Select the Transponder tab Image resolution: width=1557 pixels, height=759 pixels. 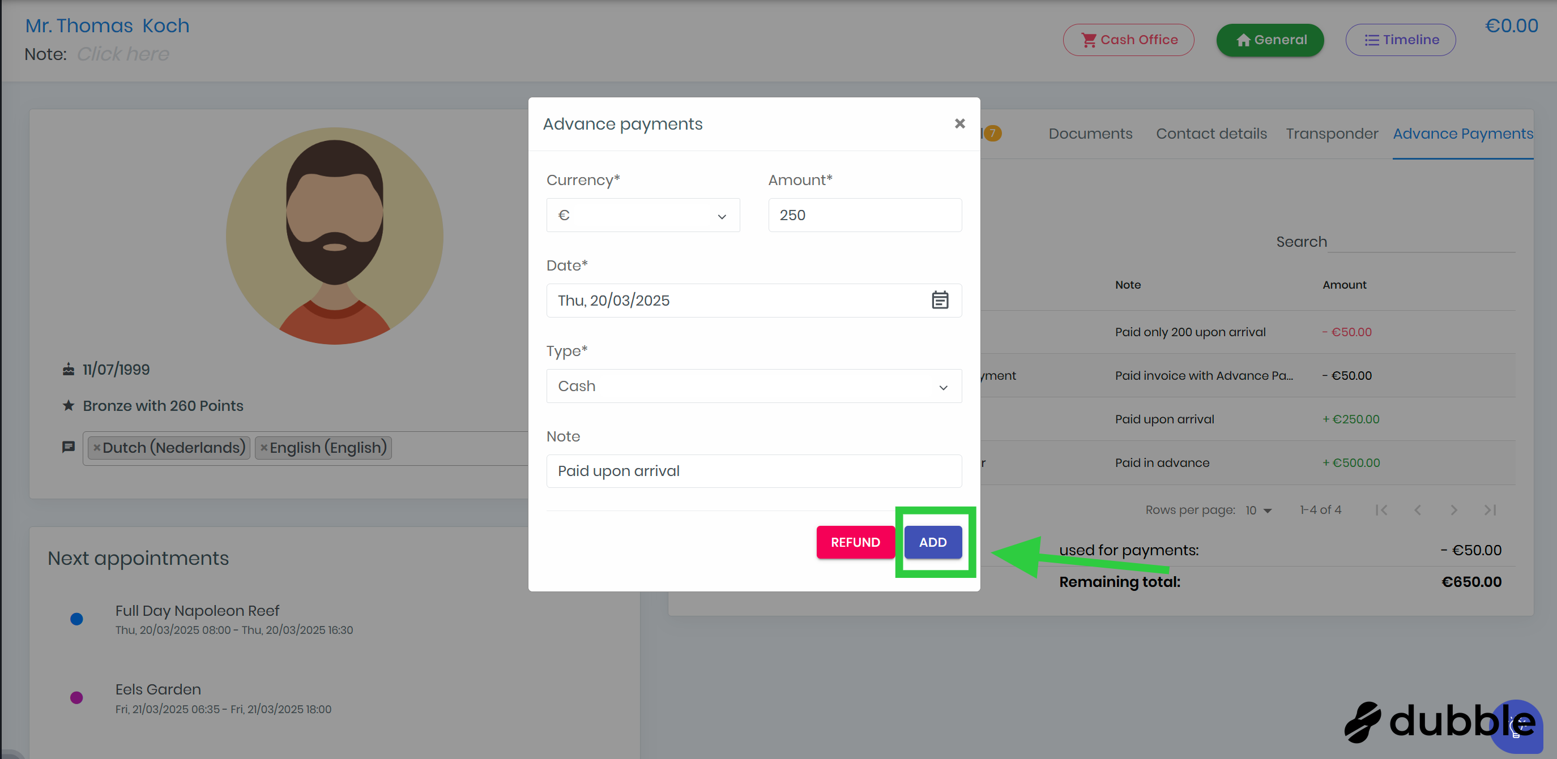coord(1332,134)
